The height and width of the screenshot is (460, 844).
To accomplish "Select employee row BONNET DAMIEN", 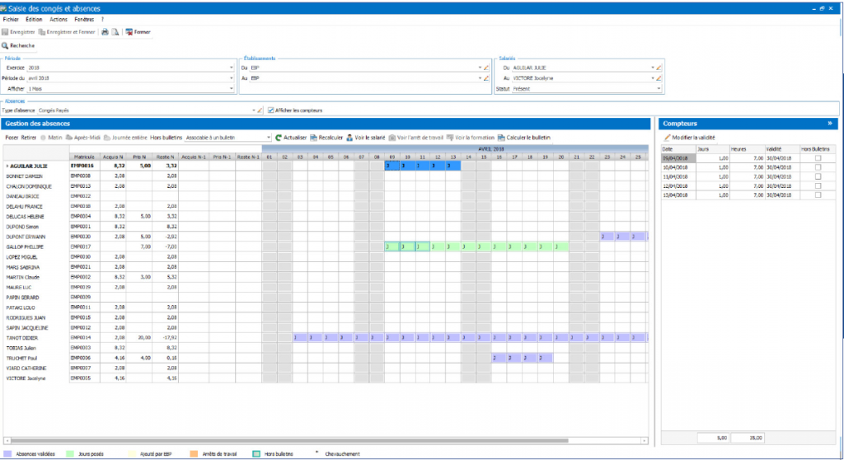I will (x=326, y=176).
